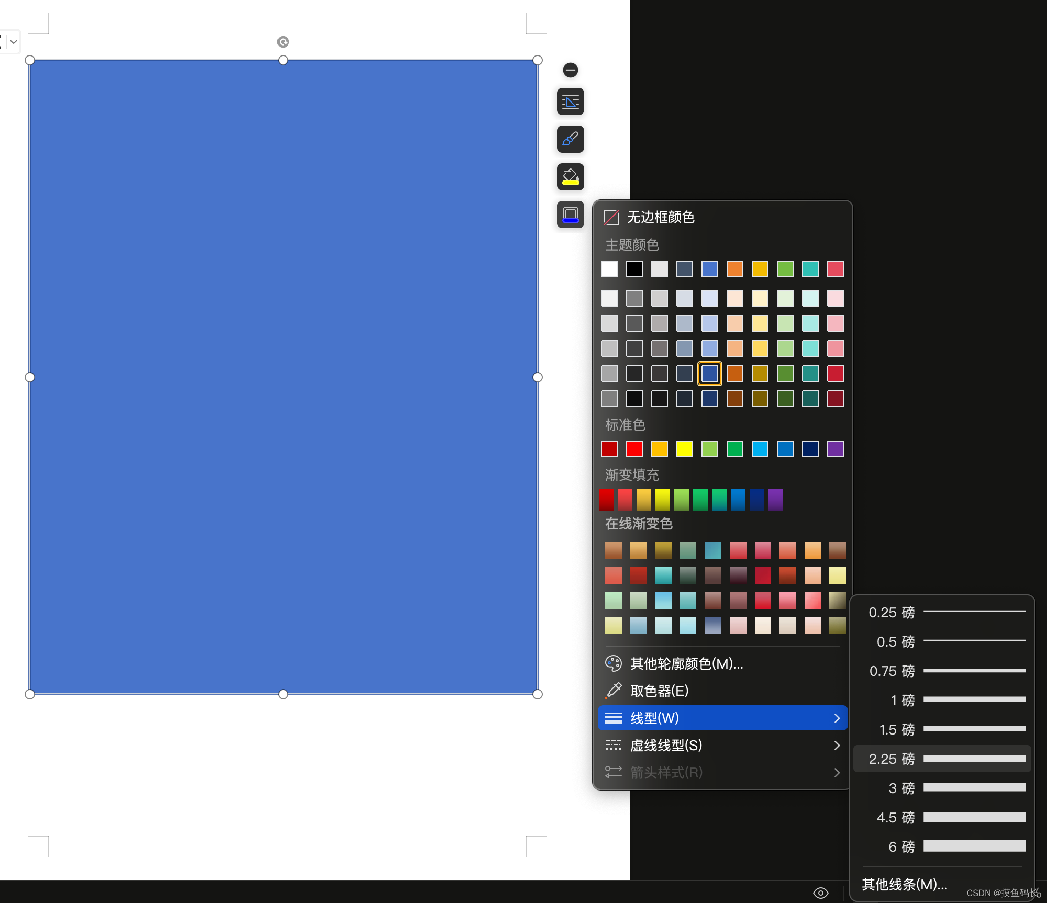Pick the white theme color swatch

609,269
